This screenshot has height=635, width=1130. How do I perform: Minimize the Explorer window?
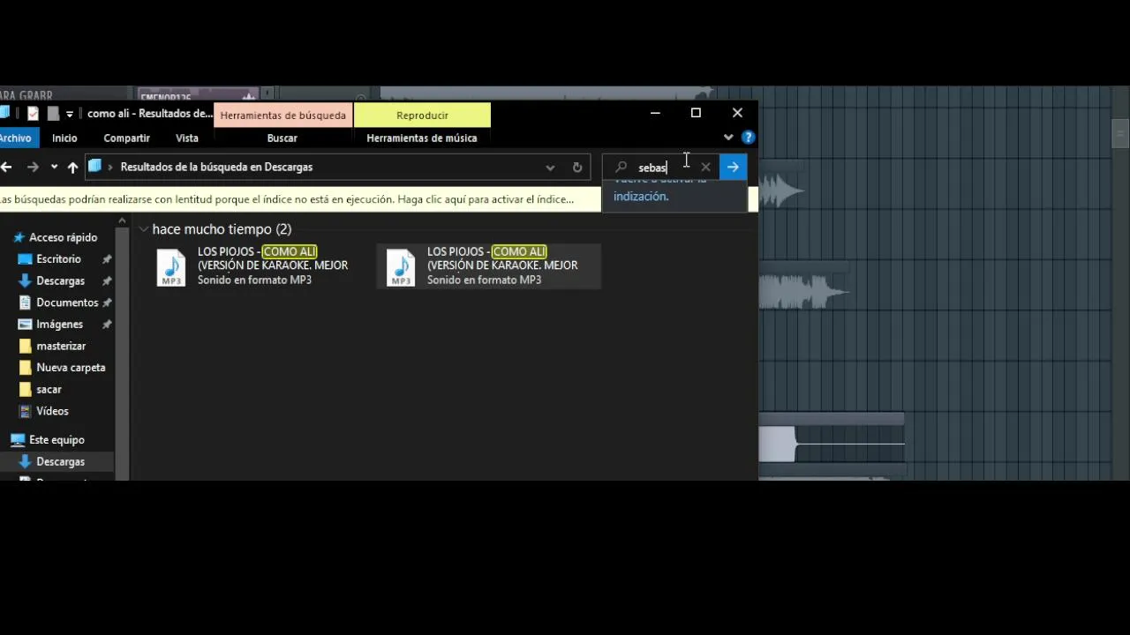tap(655, 113)
